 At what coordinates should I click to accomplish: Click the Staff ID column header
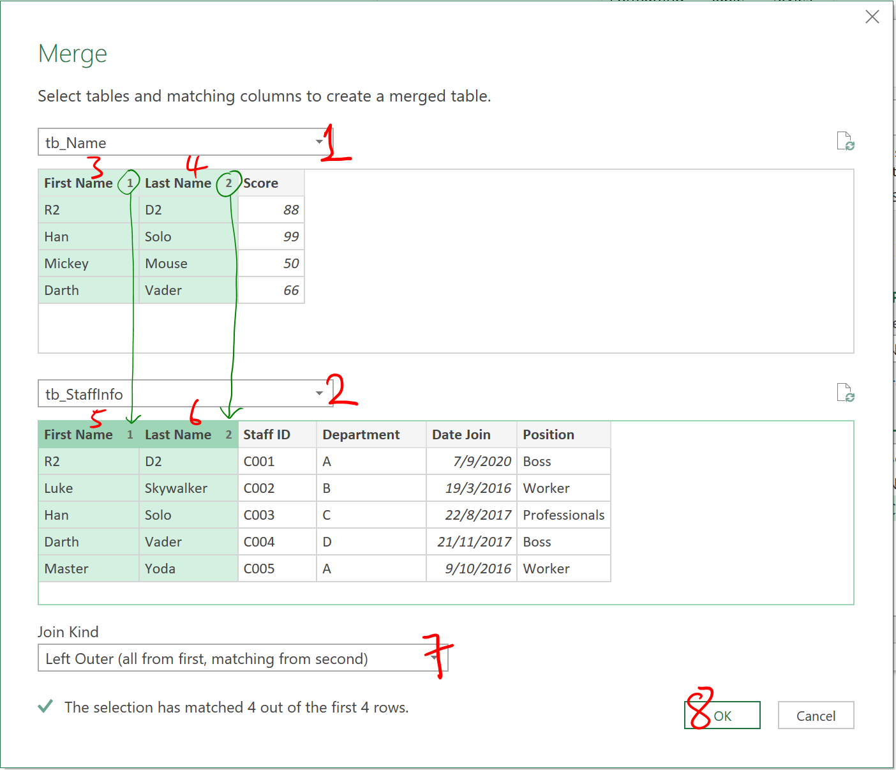267,435
